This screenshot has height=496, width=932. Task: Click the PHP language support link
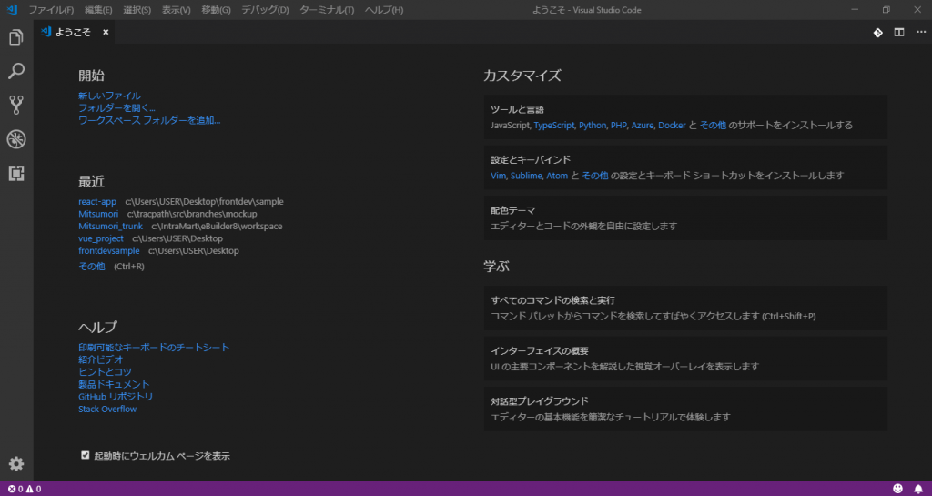click(618, 126)
